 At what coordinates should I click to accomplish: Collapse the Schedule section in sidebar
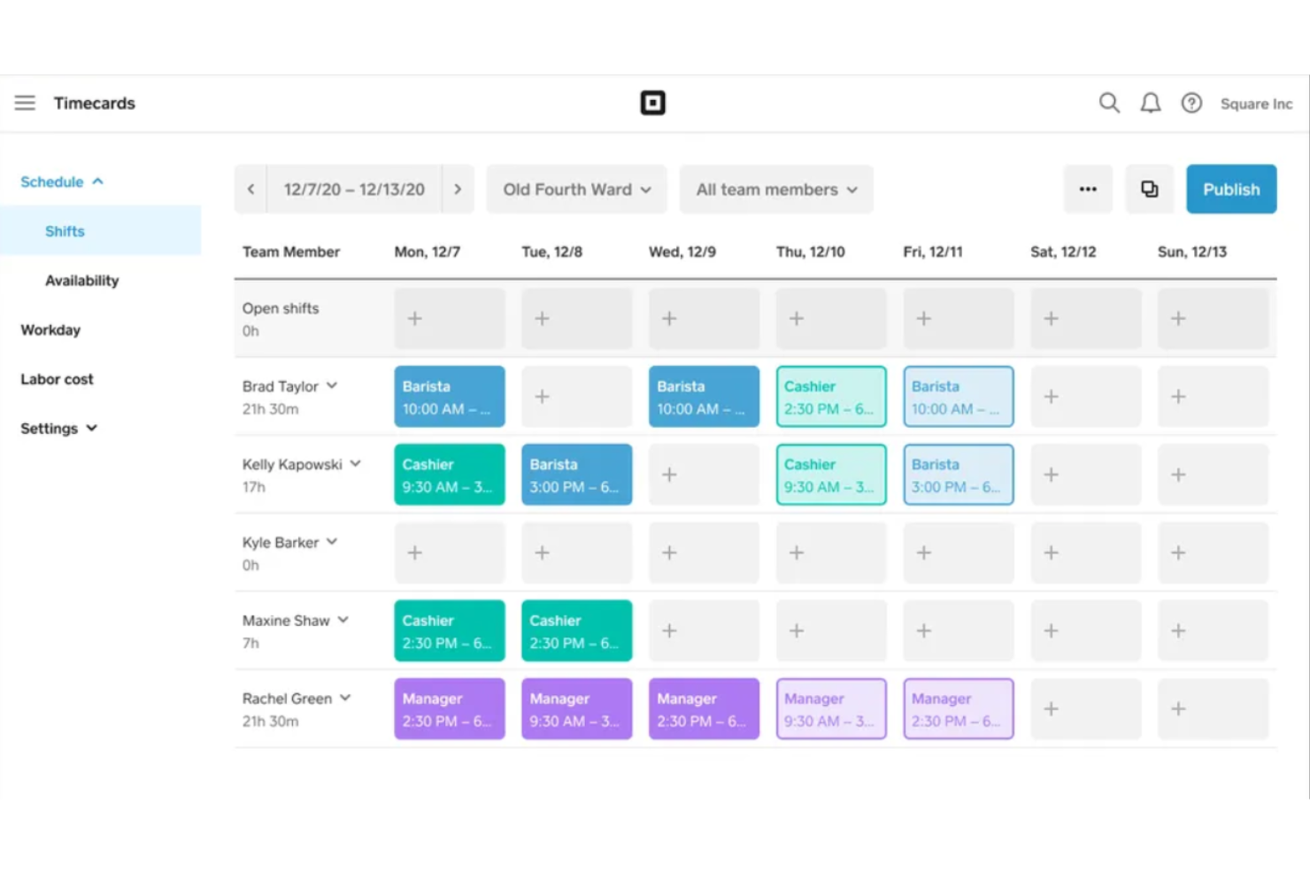click(60, 182)
